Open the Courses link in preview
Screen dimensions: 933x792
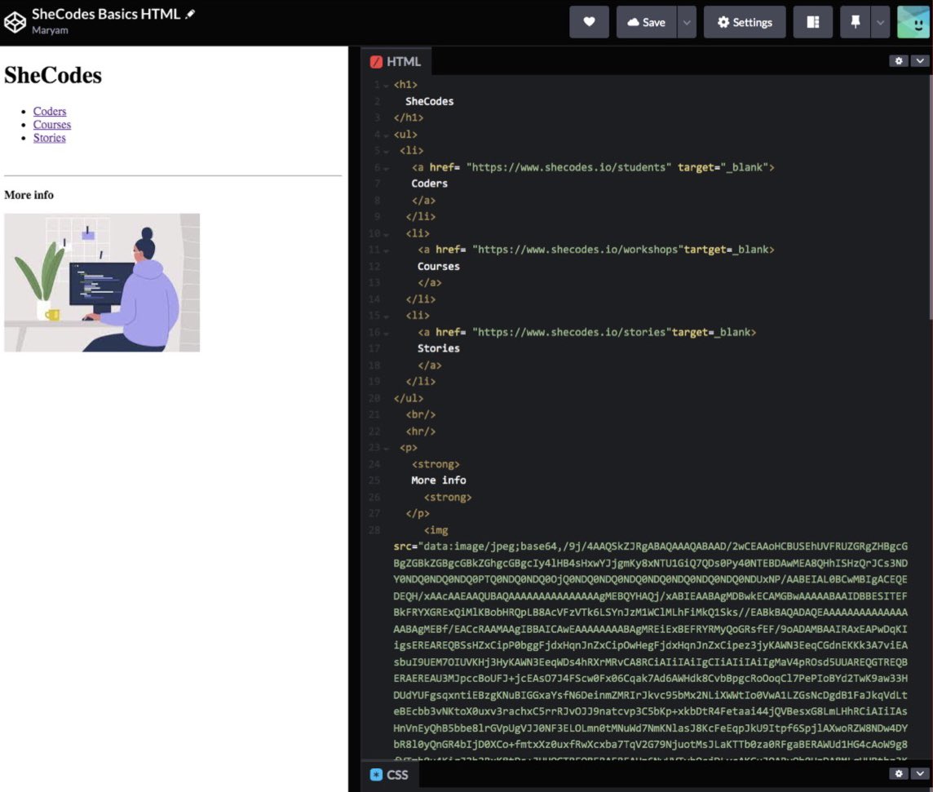(x=51, y=124)
